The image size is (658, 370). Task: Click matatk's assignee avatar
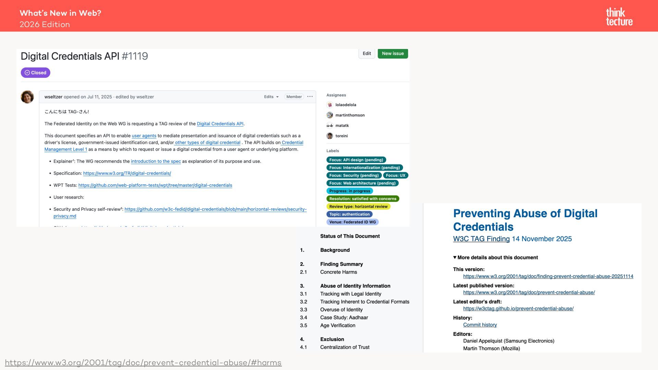coord(330,125)
